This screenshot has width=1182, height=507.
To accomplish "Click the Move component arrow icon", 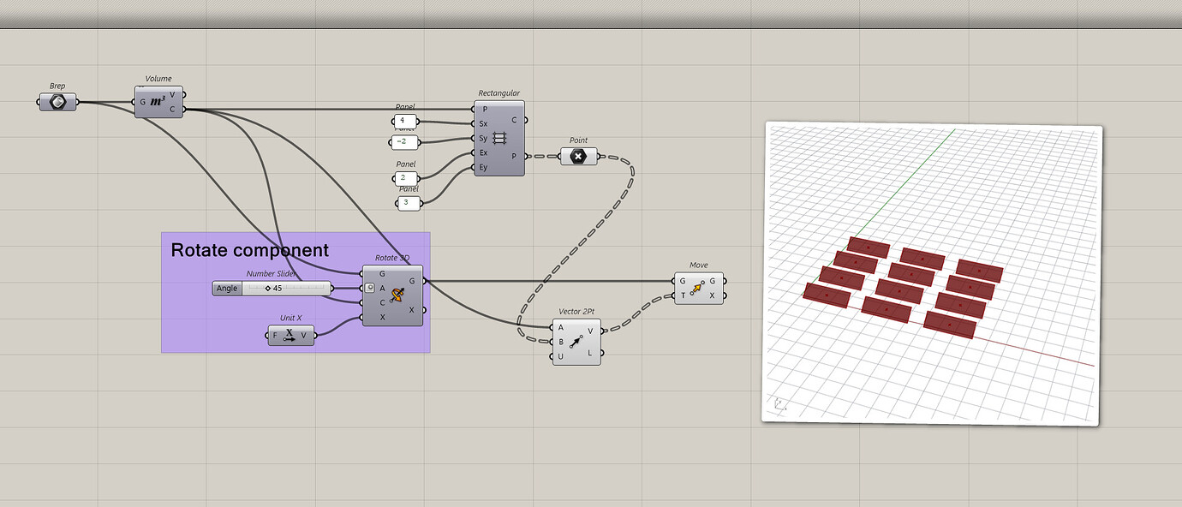I will pyautogui.click(x=697, y=289).
